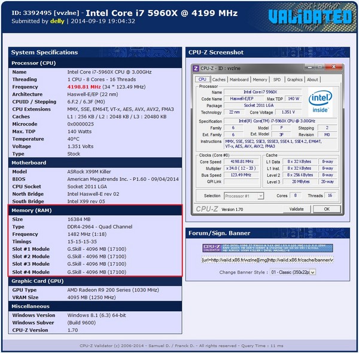The image size is (359, 353).
Task: Click the Level 3 cache value 20 MBytes
Action: pos(300,182)
